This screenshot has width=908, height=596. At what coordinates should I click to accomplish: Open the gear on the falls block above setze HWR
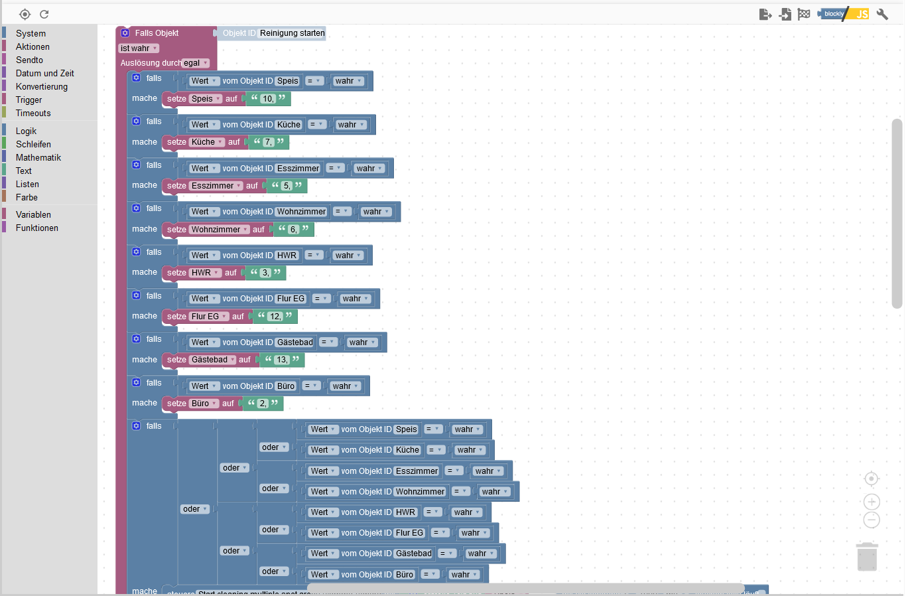point(136,252)
